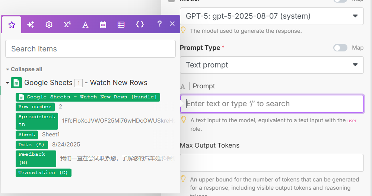Open the text functions A tab

tap(85, 25)
